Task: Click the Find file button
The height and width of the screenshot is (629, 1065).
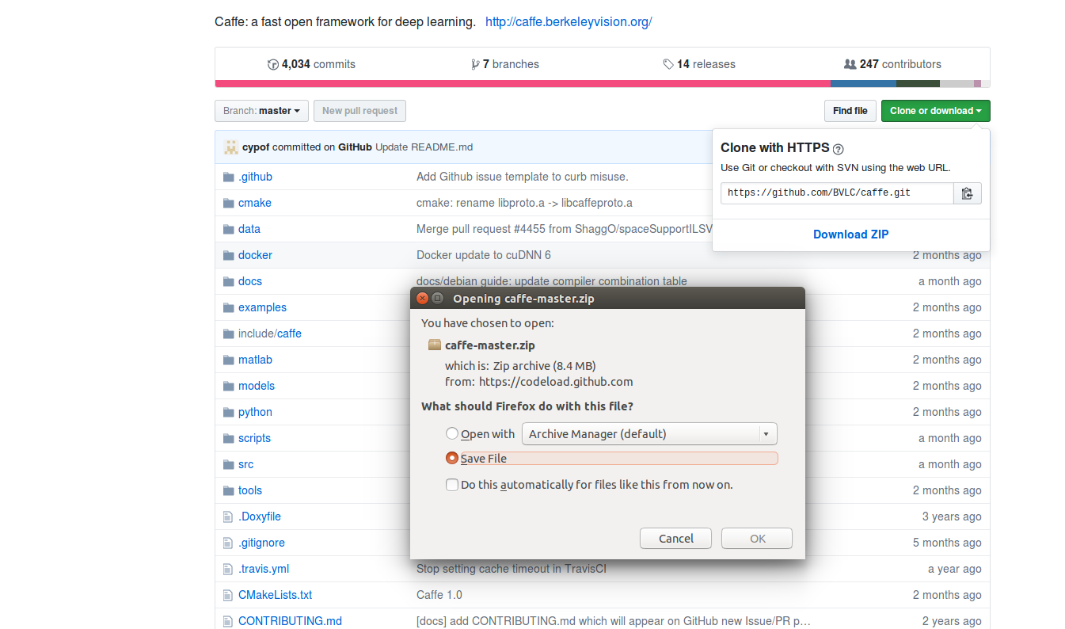Action: click(x=850, y=111)
